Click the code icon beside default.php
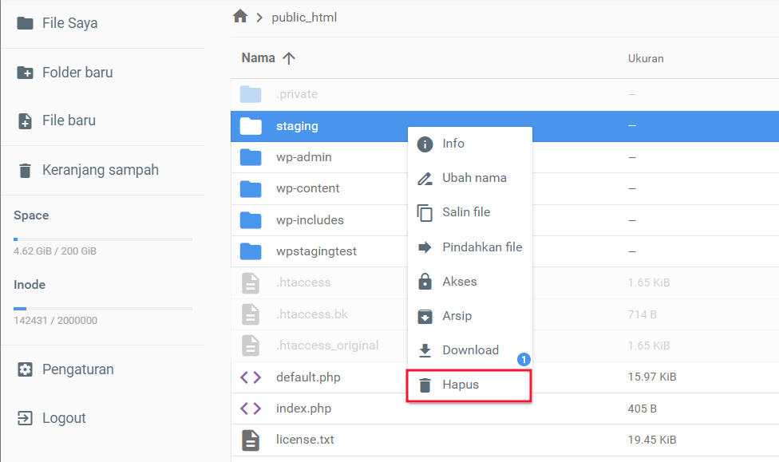The width and height of the screenshot is (779, 462). point(250,376)
